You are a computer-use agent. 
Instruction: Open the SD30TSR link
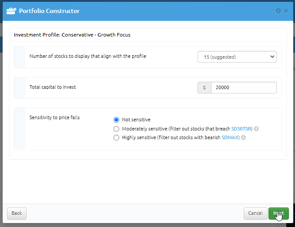click(241, 129)
